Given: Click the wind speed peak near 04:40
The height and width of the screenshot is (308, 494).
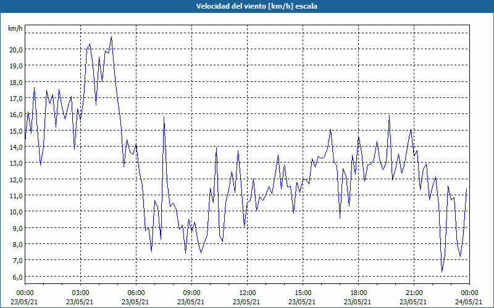Looking at the screenshot, I should [111, 37].
